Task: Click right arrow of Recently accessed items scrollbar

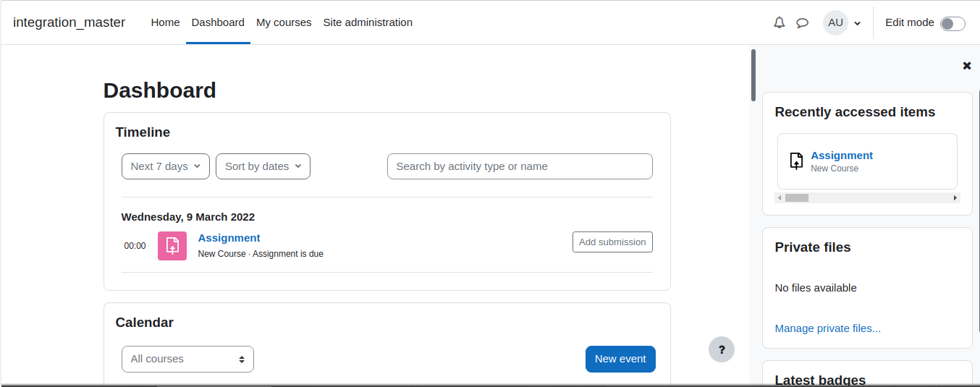Action: pos(955,197)
